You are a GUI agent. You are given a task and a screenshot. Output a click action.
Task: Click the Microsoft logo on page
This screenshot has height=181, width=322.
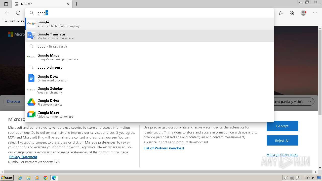[11, 34]
